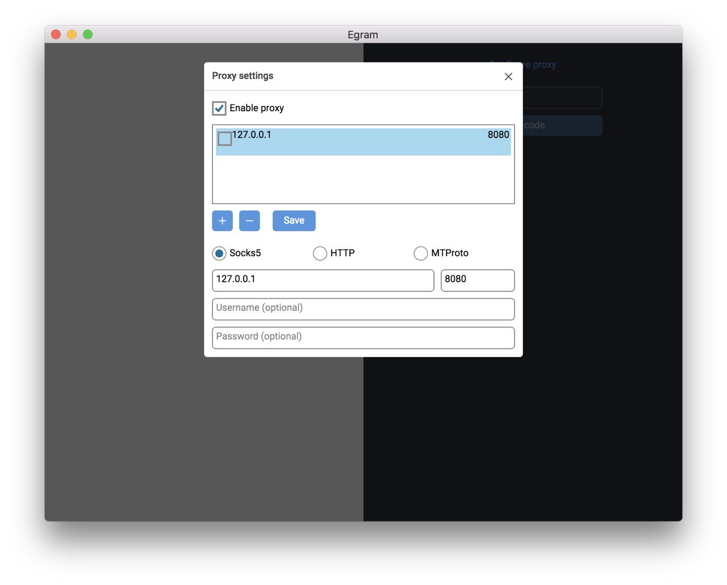
Task: Focus the 127.0.0.1 server address field
Action: (323, 281)
